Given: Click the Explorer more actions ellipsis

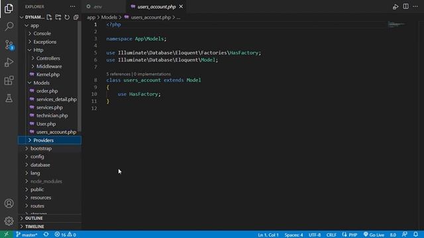Looking at the screenshot, I should [x=72, y=7].
